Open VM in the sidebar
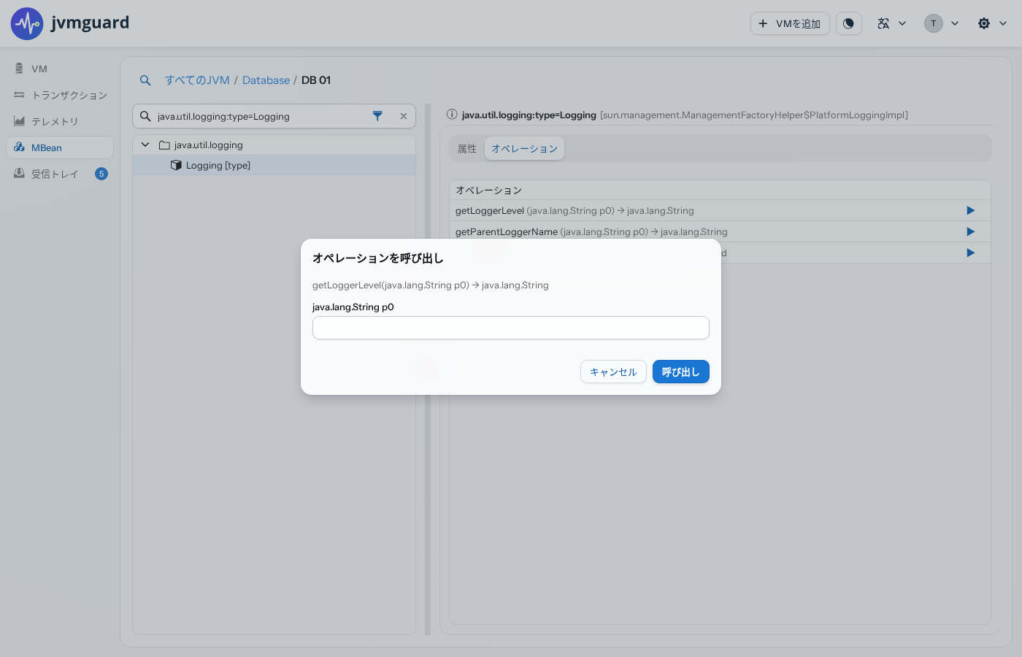Viewport: 1022px width, 657px height. pyautogui.click(x=60, y=69)
